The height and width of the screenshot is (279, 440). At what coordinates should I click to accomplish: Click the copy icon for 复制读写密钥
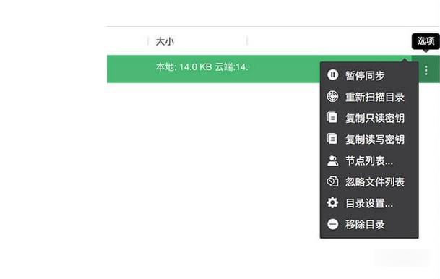click(332, 139)
